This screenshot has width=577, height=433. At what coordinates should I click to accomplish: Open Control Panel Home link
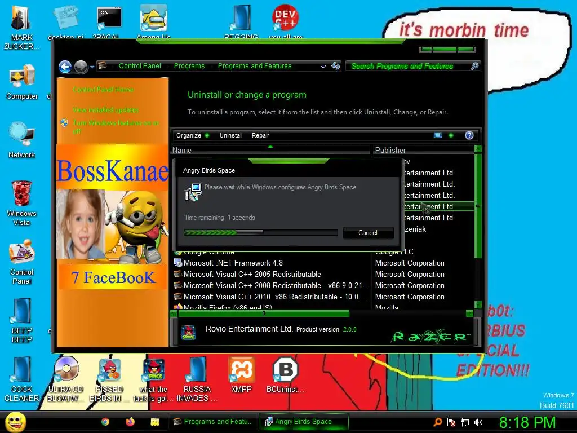[x=103, y=90]
